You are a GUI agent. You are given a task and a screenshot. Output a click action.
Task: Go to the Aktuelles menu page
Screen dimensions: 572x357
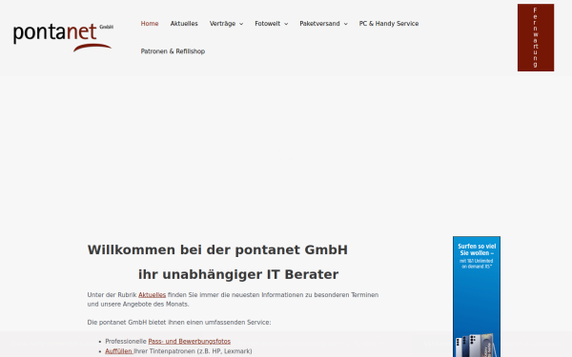(184, 24)
